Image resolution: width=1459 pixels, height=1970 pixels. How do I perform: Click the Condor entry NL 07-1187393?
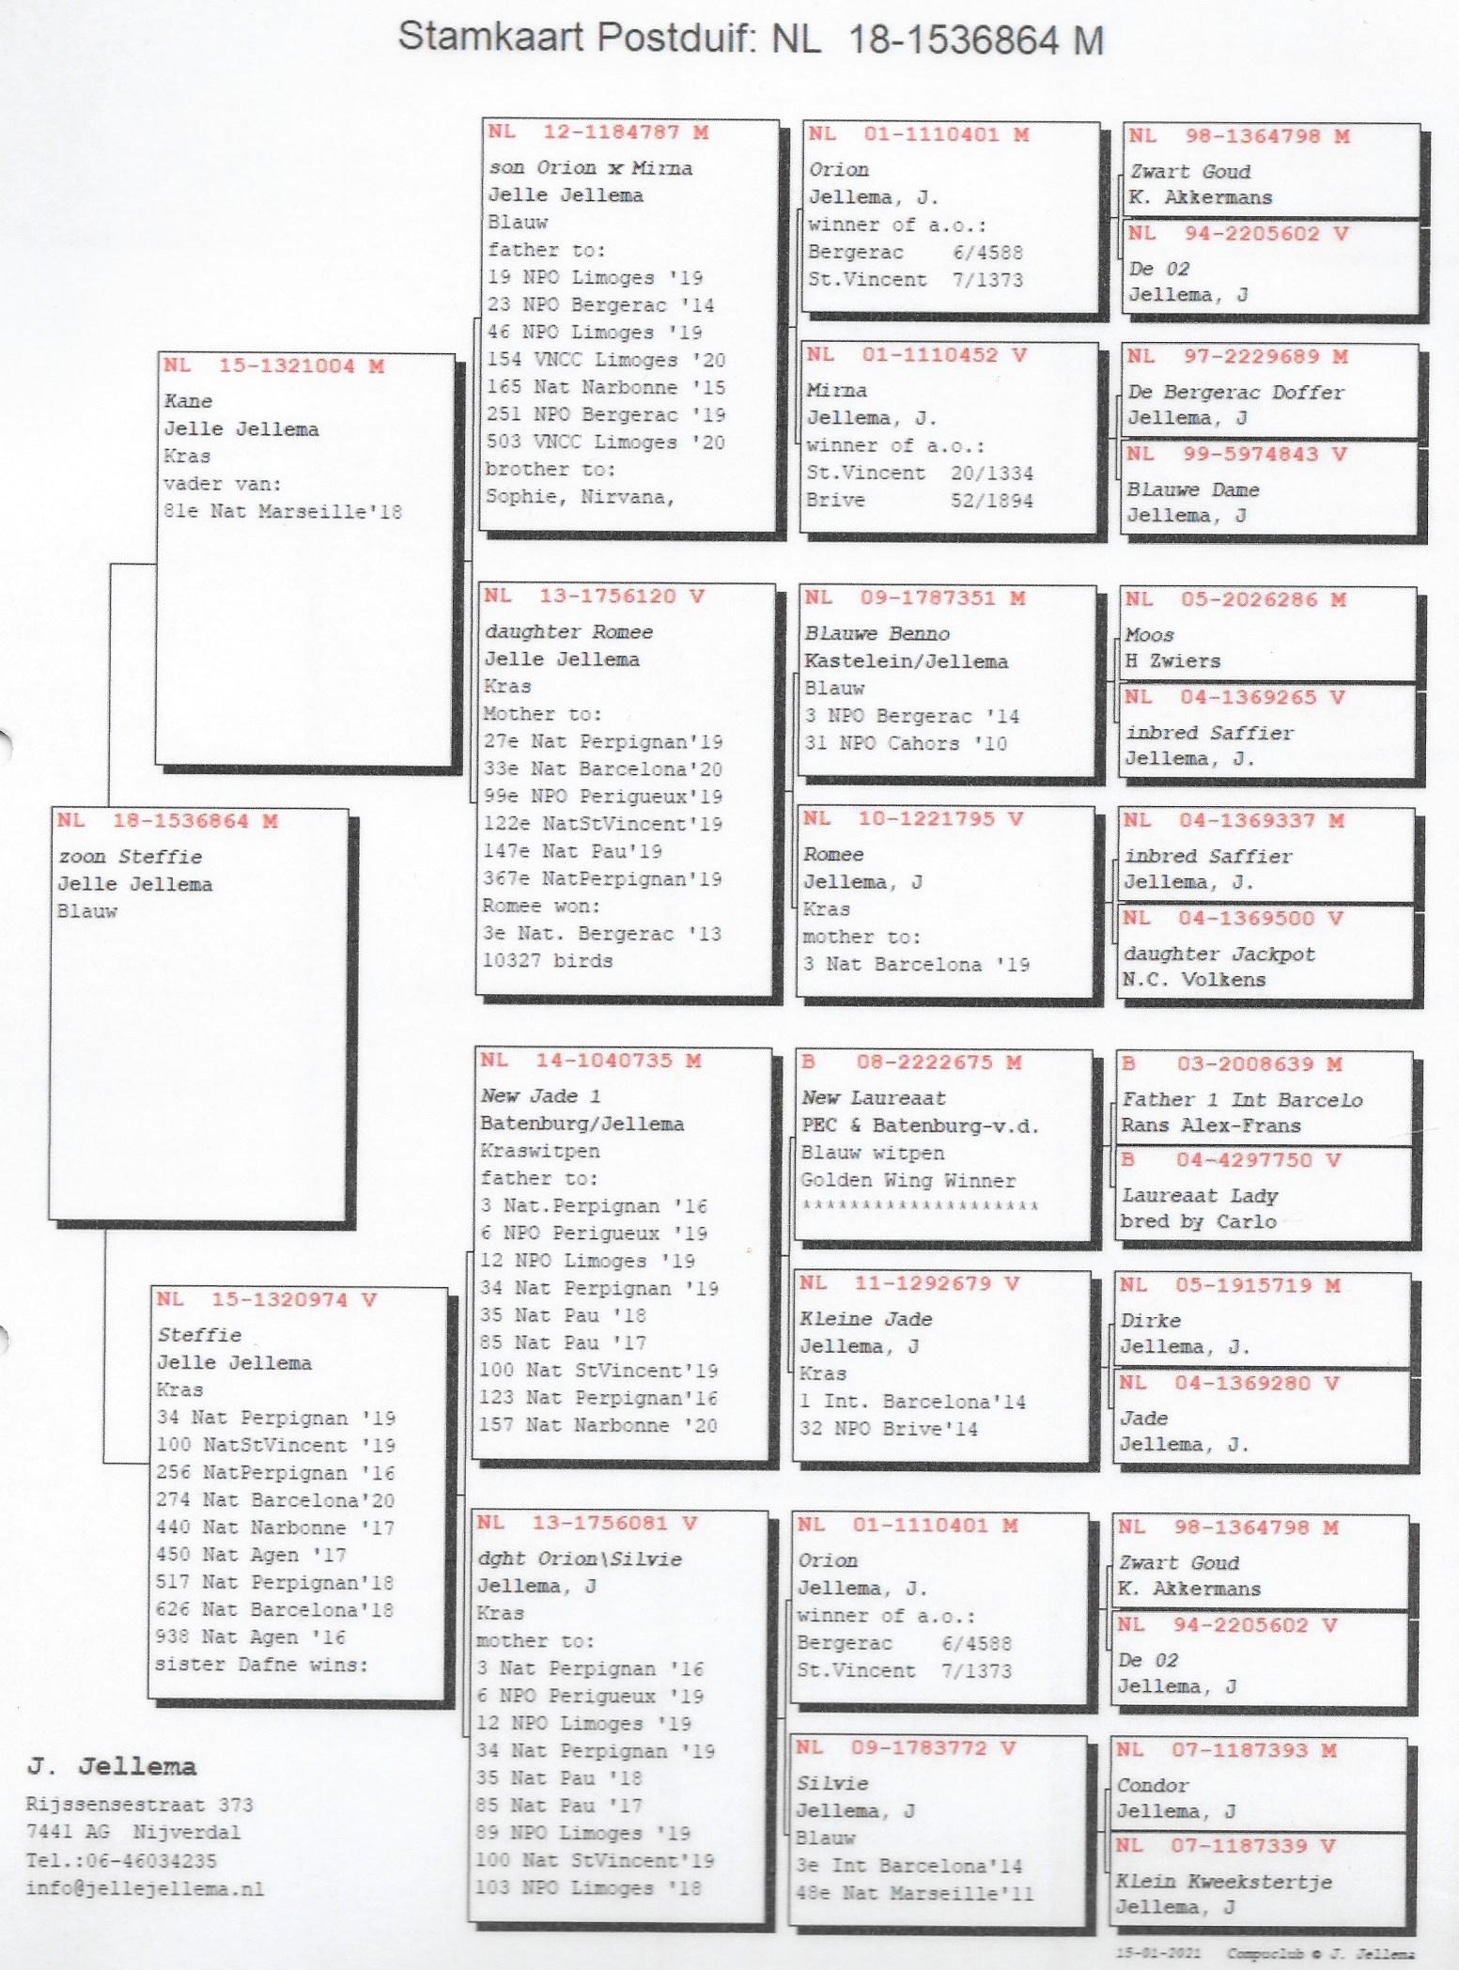1259,1783
